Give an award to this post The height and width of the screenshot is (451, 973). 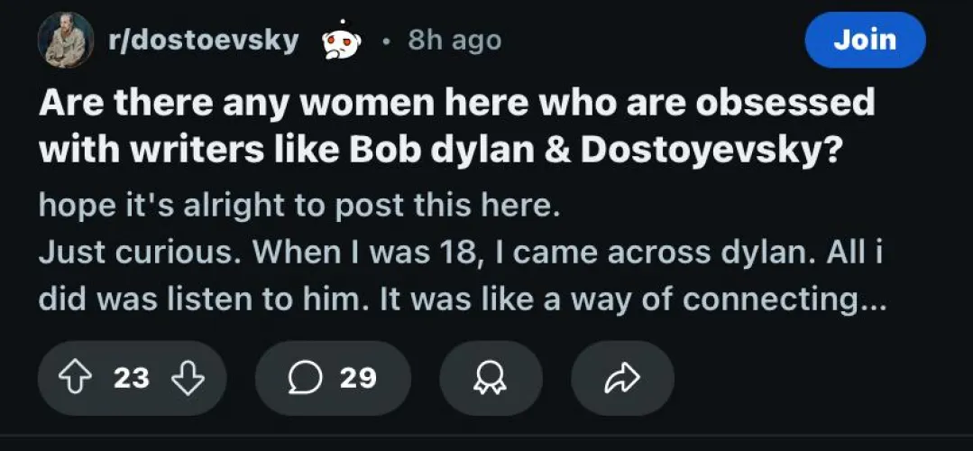[491, 378]
